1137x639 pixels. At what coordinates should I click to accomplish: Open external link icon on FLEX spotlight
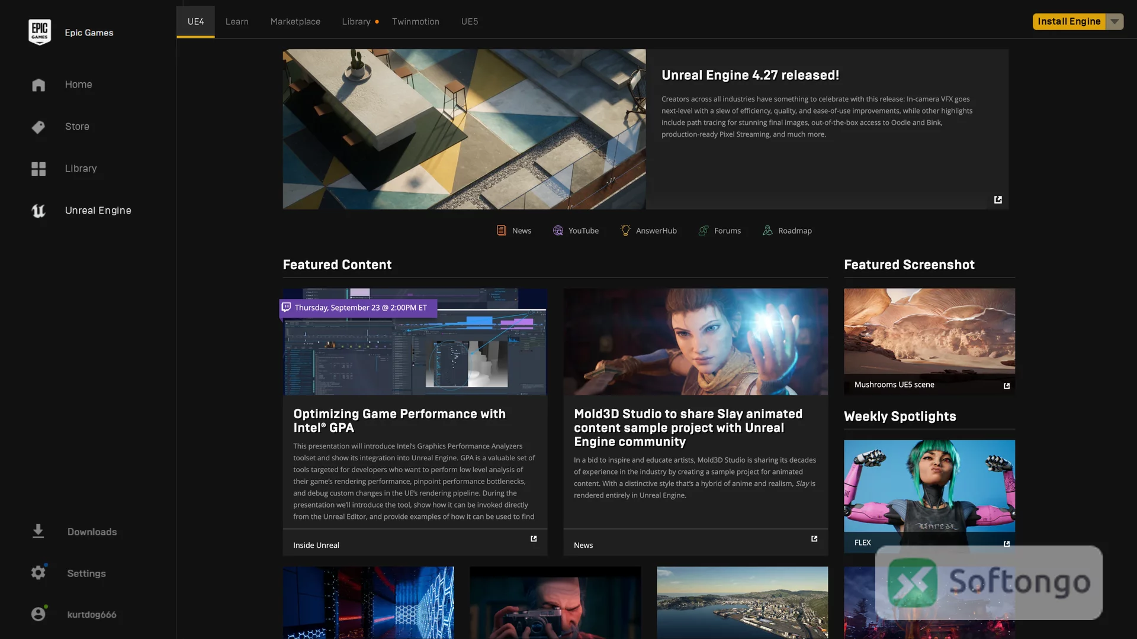1007,544
